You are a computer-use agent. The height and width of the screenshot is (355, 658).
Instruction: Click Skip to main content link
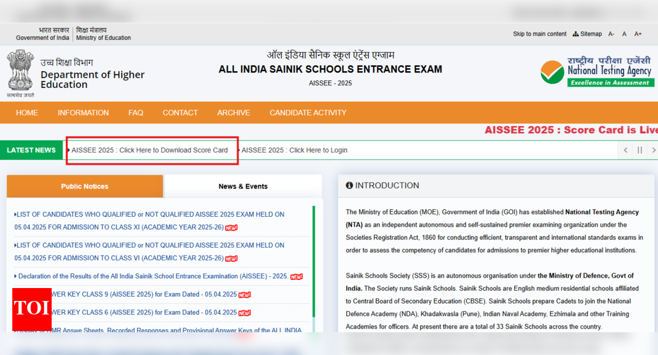[539, 34]
